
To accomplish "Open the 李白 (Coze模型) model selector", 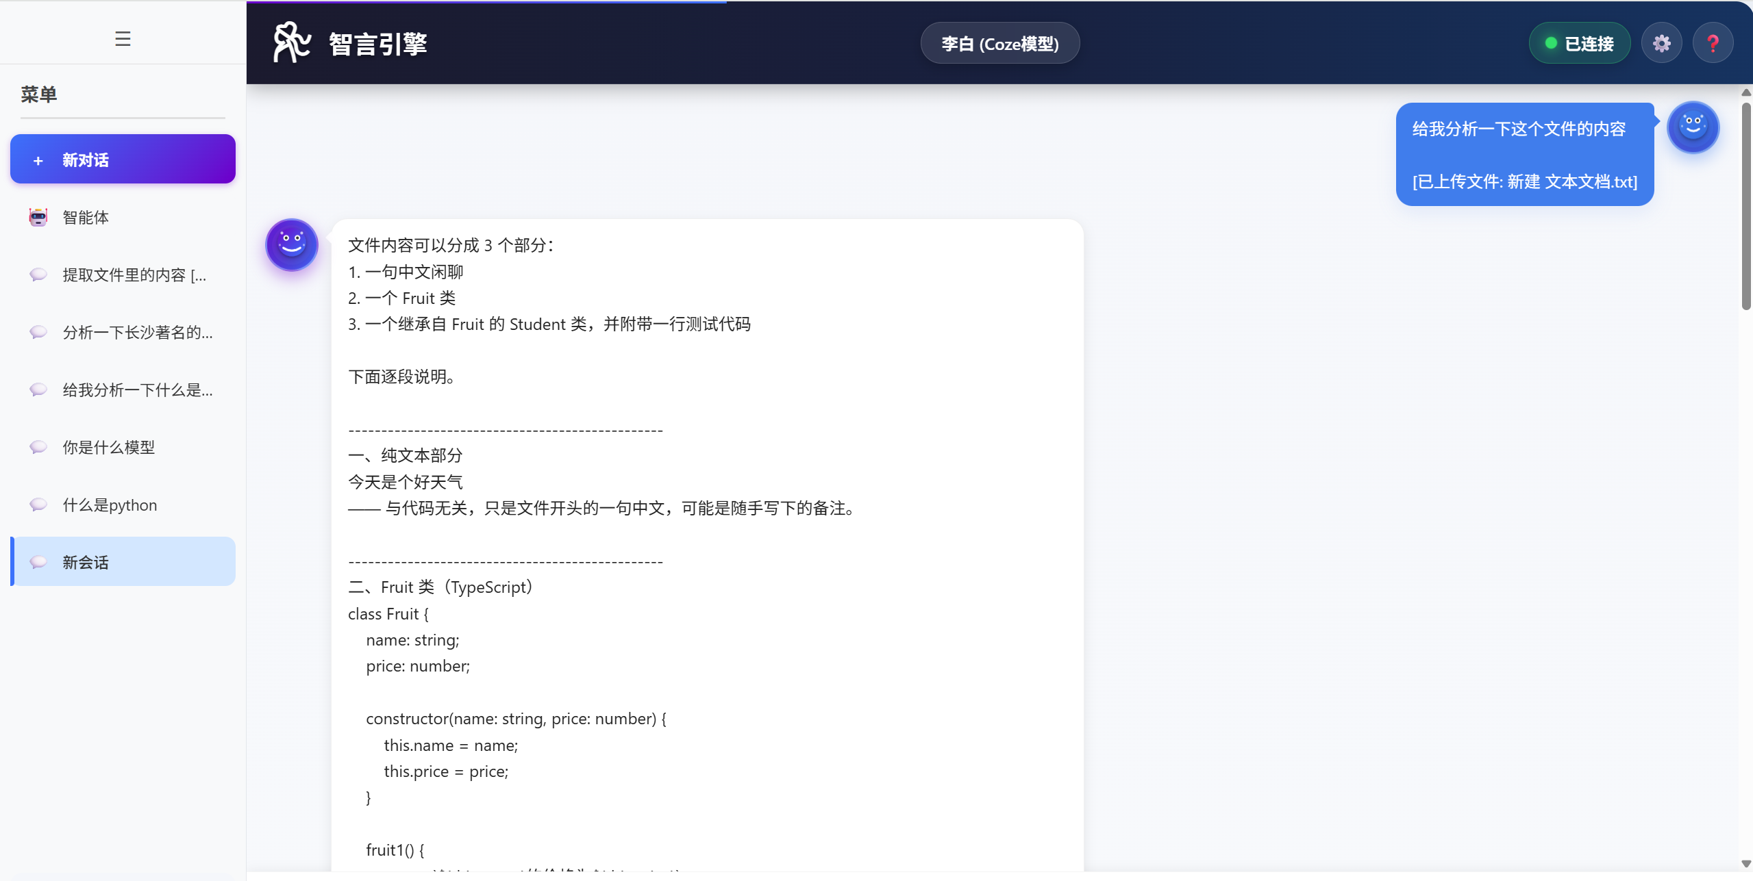I will 999,43.
